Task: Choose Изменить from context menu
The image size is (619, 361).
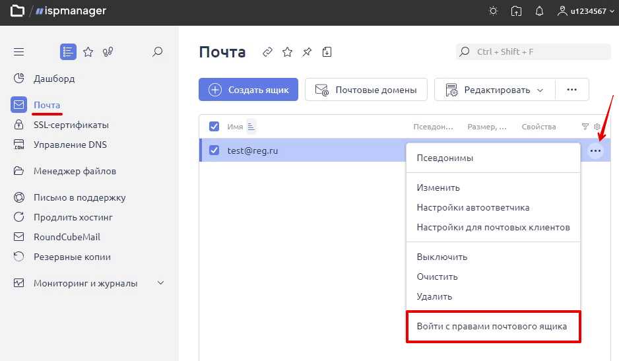Action: (438, 187)
